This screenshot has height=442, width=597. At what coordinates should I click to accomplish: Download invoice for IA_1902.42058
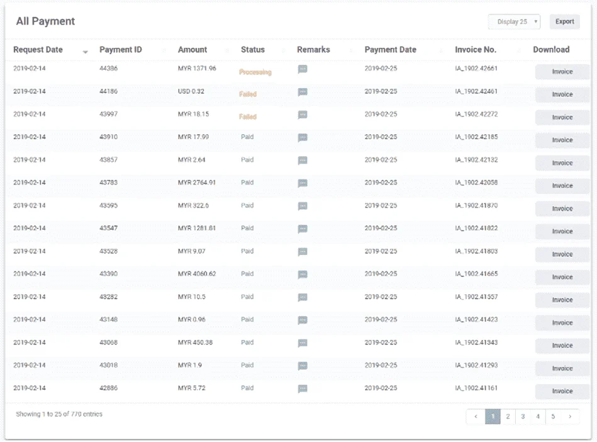pos(562,186)
